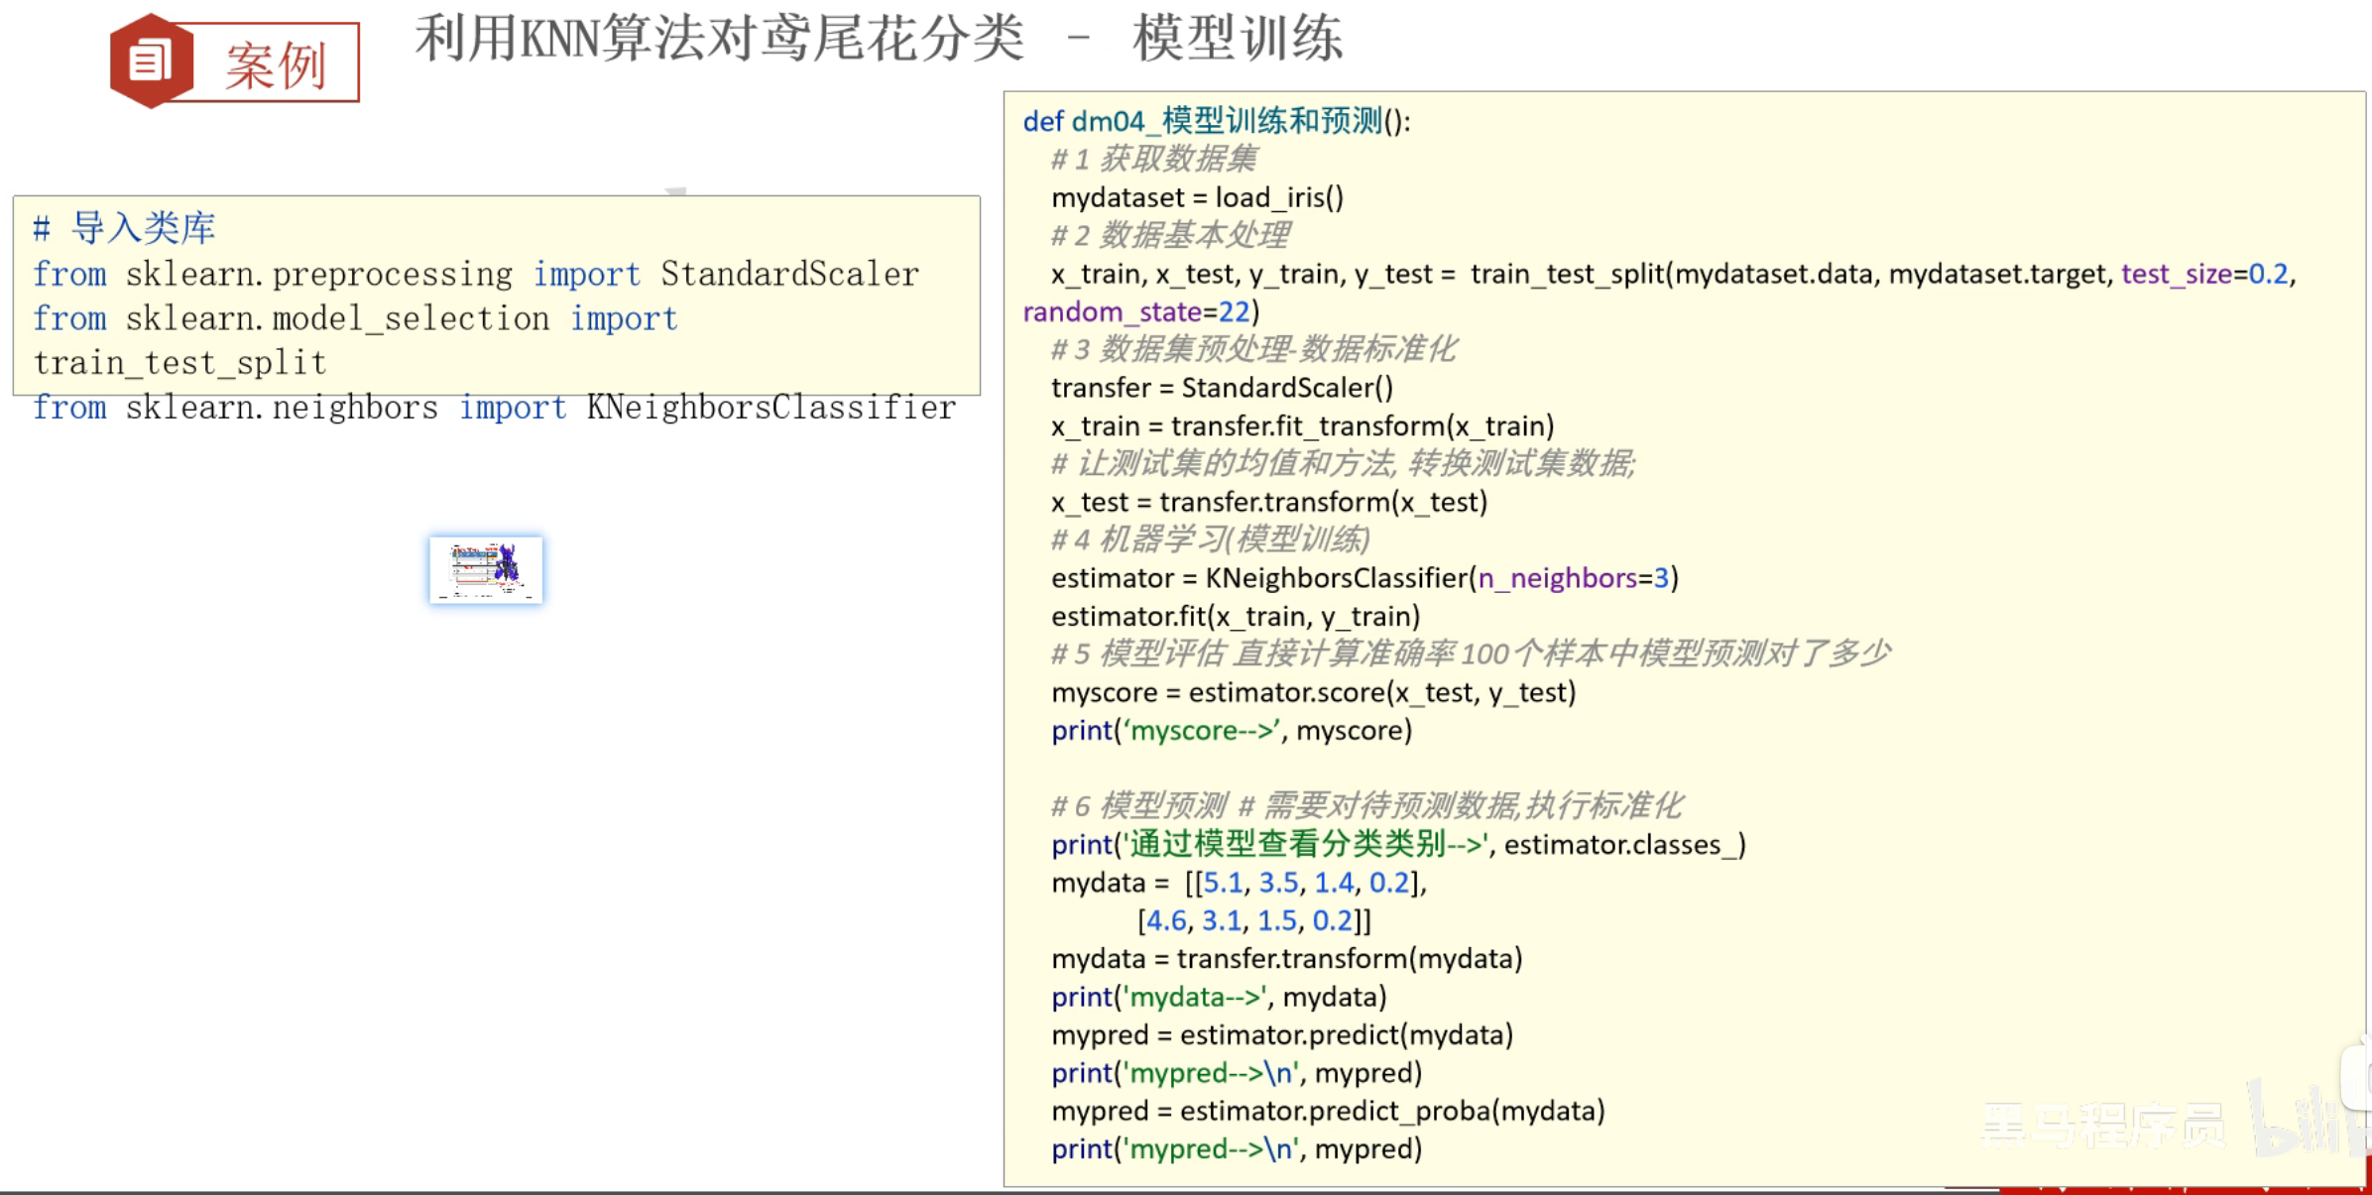Click the slide title 利用KNN算法对鸢尾花分类

[x=719, y=40]
